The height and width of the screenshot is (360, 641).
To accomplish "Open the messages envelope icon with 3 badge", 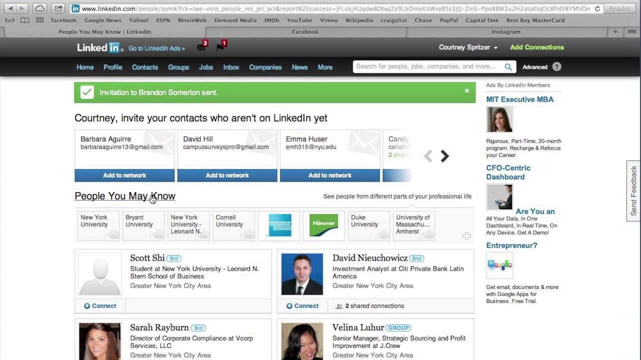I will pyautogui.click(x=202, y=46).
